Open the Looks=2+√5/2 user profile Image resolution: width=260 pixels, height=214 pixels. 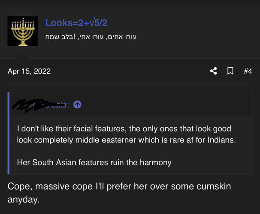[76, 23]
